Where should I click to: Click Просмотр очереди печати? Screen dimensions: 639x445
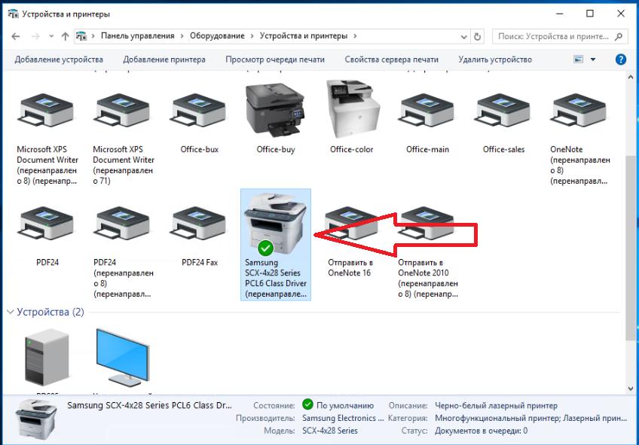coord(275,59)
